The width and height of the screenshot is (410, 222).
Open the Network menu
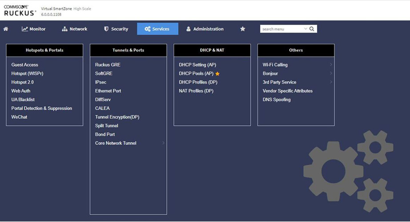[x=74, y=29]
